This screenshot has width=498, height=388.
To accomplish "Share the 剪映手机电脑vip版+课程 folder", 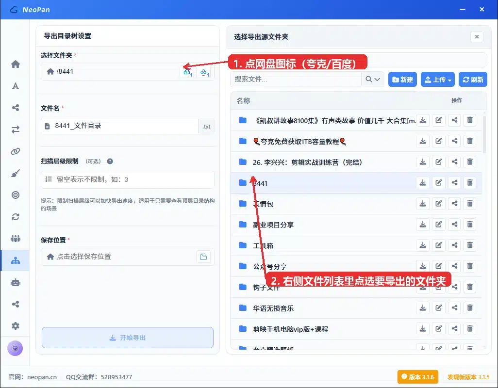I will (x=454, y=329).
